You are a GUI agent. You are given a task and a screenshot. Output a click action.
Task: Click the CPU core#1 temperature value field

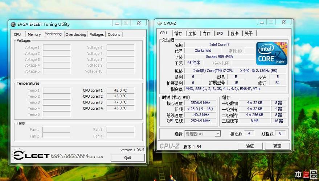pos(120,90)
